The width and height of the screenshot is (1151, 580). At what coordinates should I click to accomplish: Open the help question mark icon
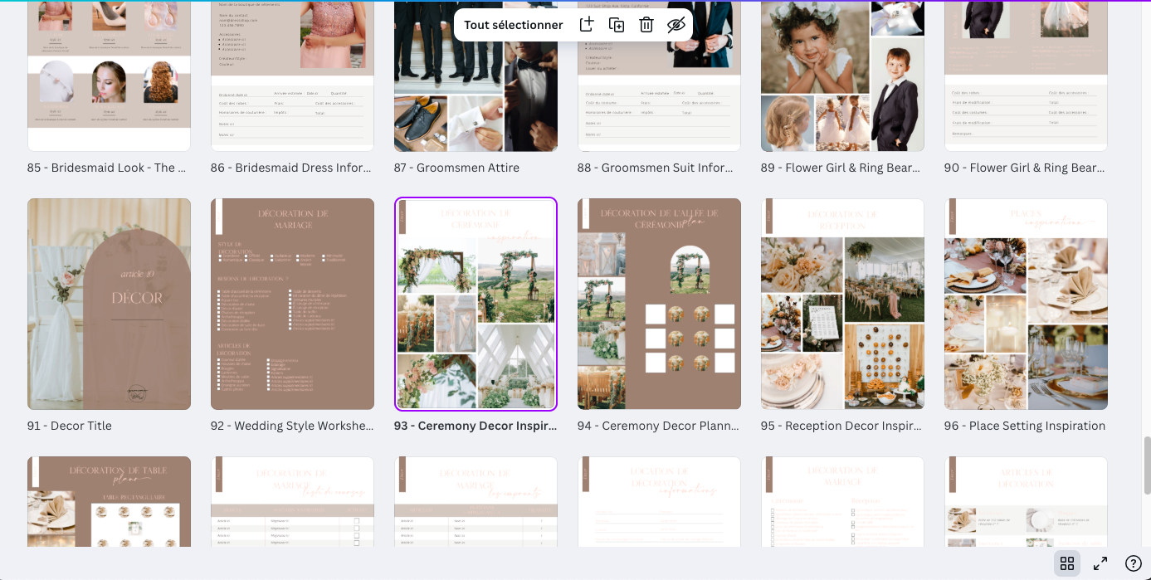(x=1133, y=563)
